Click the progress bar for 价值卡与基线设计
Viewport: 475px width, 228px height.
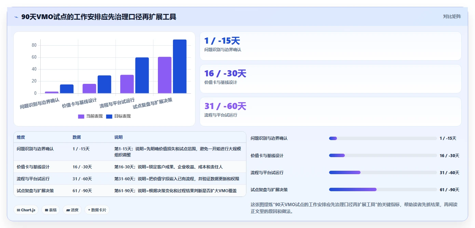point(383,155)
